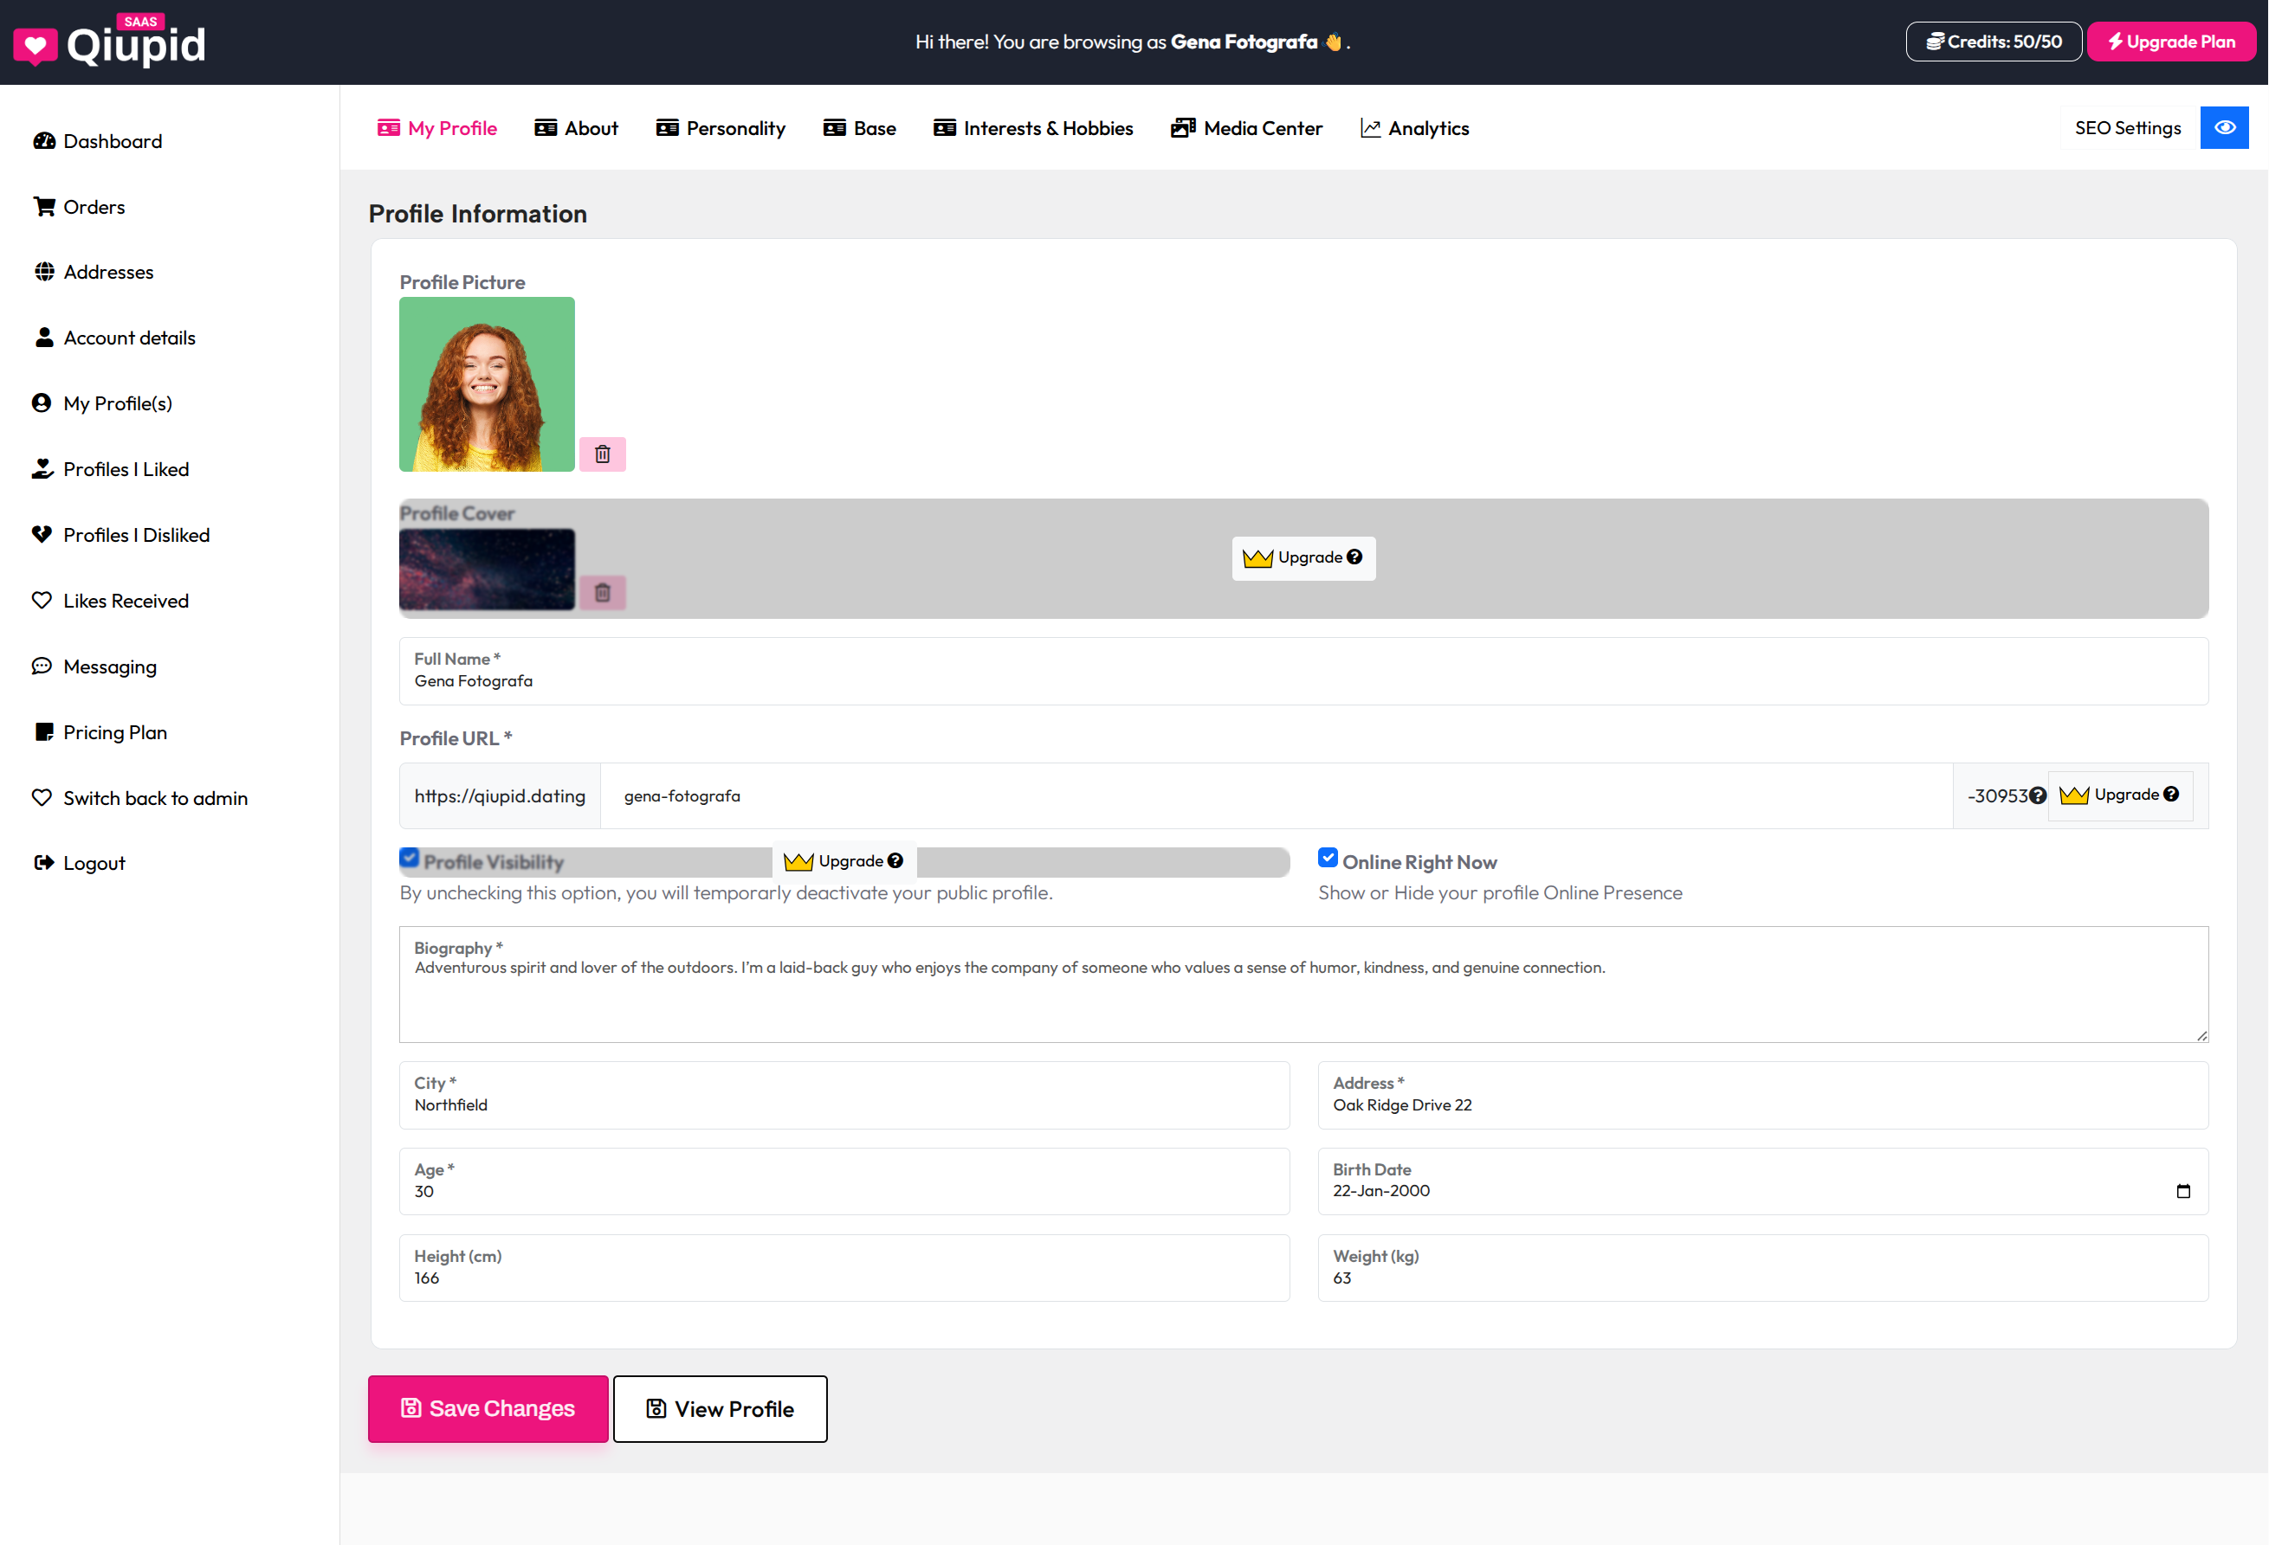Click the Qiupid heart logo
Viewport: 2269px width, 1545px height.
click(x=36, y=46)
